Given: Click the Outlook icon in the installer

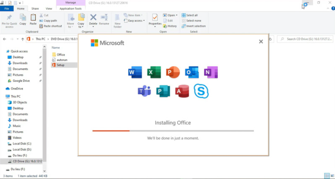Looking at the screenshot, I should (192, 73).
